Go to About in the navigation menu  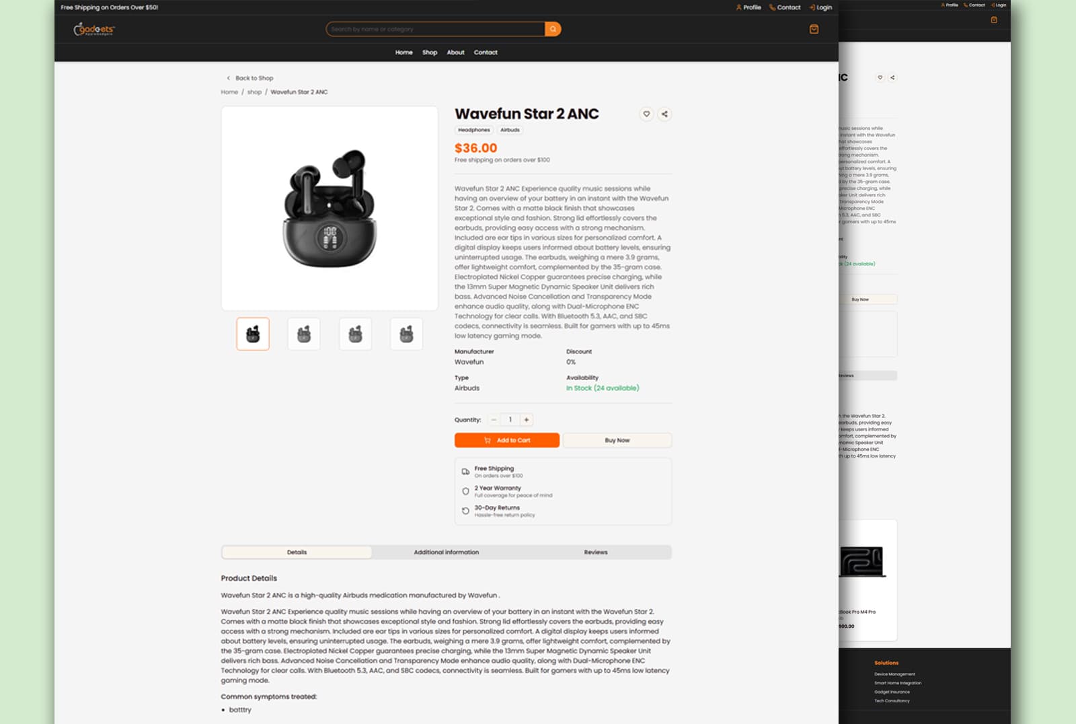tap(456, 52)
